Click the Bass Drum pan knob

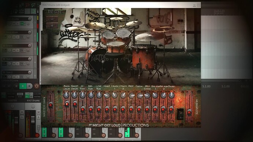66,95
